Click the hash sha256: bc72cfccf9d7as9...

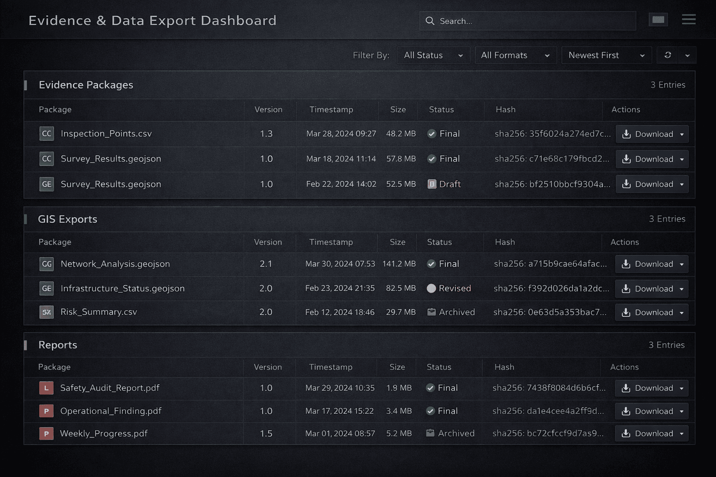point(548,433)
